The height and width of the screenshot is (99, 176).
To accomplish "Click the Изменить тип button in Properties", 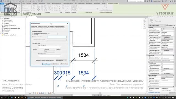I will [171, 25].
